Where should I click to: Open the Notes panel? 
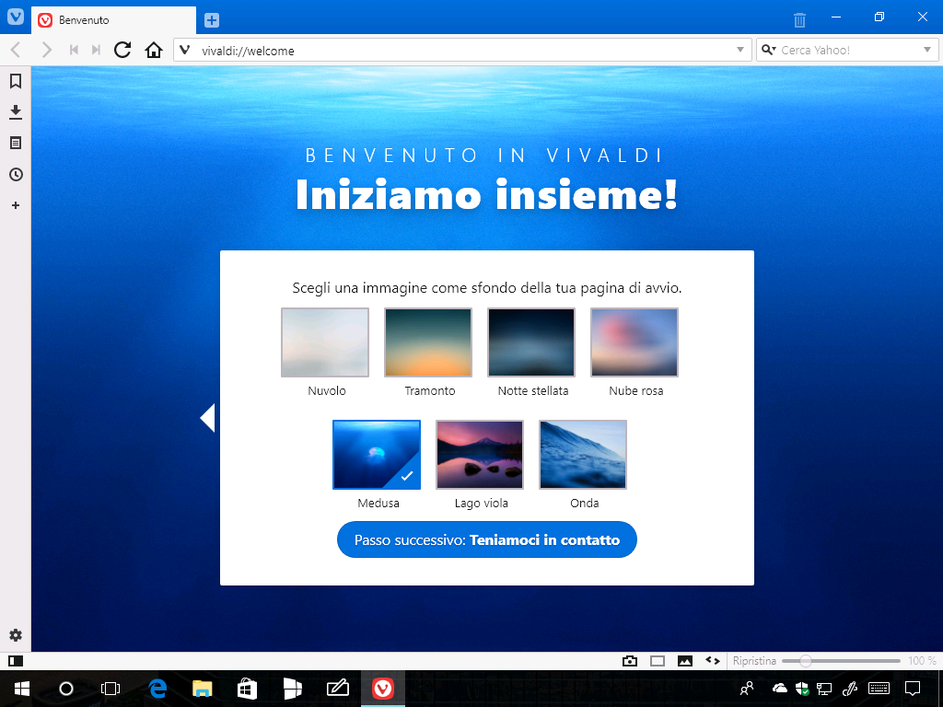coord(16,143)
